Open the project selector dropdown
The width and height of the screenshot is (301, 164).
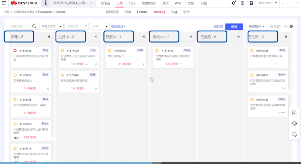pyautogui.click(x=73, y=3)
